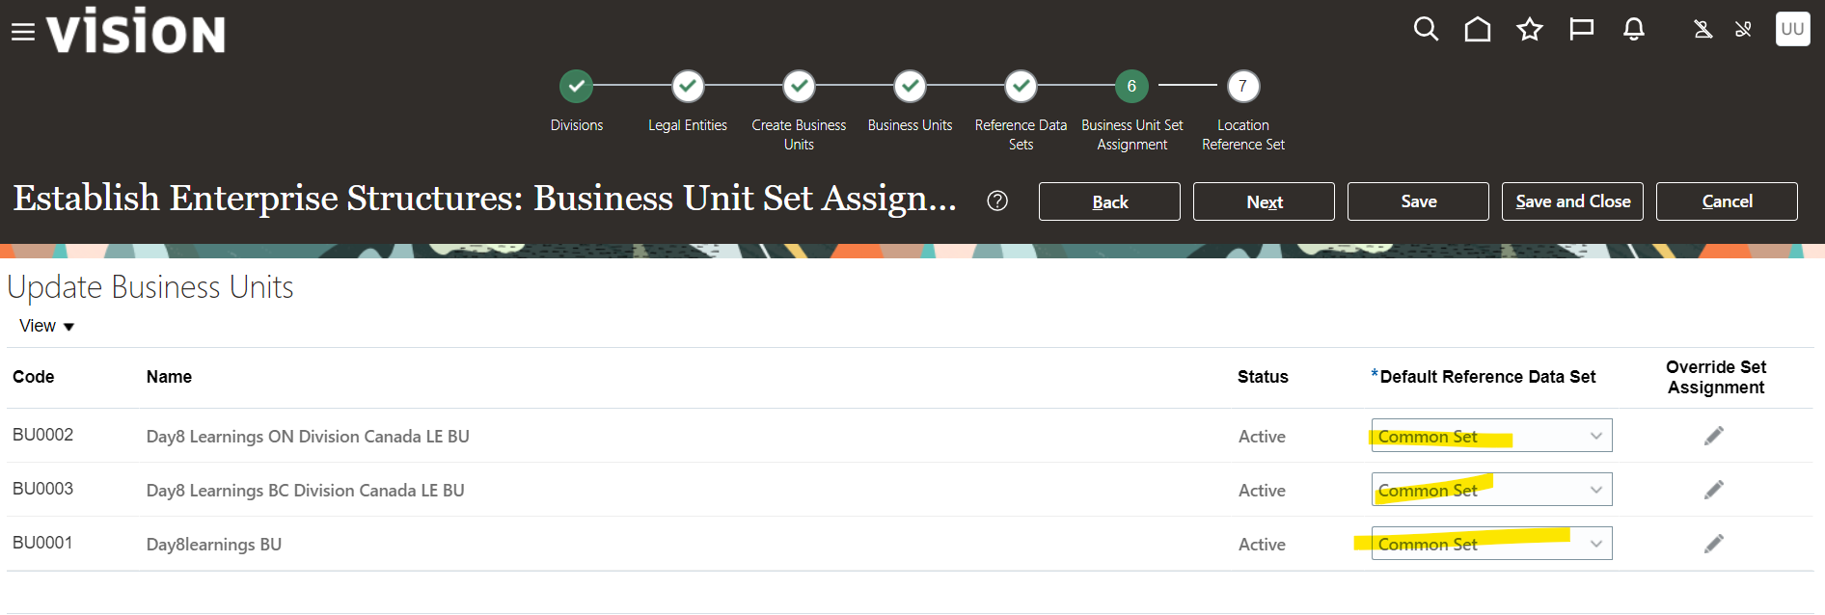Open the Notifications bell icon

click(1633, 30)
